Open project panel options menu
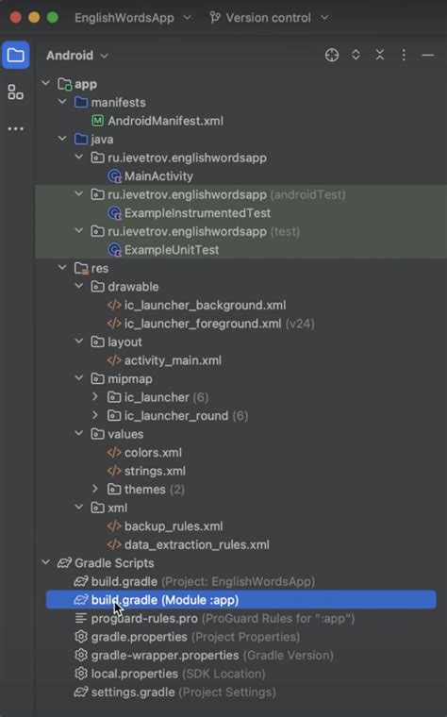The width and height of the screenshot is (447, 717). (404, 56)
